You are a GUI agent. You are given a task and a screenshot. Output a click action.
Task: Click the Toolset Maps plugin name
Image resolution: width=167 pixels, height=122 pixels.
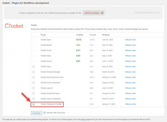pos(46,56)
